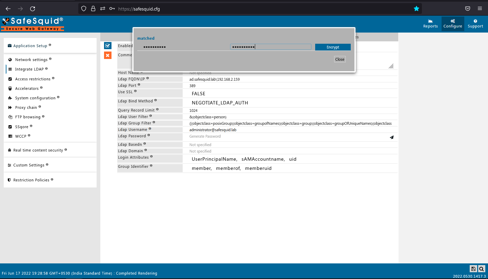Click info icon next to Ldap Password label
488x279 pixels.
pos(148,135)
